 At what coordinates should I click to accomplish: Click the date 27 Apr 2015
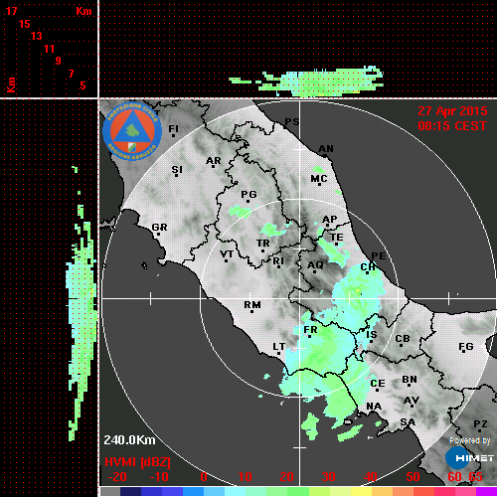tap(452, 111)
